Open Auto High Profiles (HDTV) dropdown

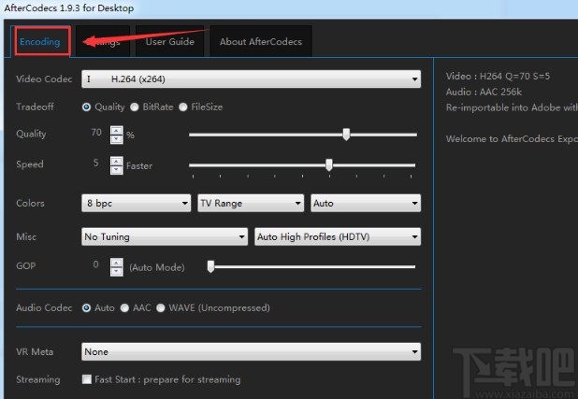[x=338, y=237]
